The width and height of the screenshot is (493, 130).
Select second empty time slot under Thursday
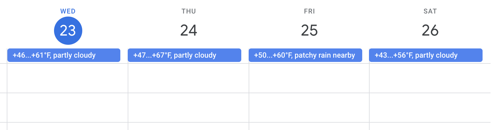click(x=188, y=108)
